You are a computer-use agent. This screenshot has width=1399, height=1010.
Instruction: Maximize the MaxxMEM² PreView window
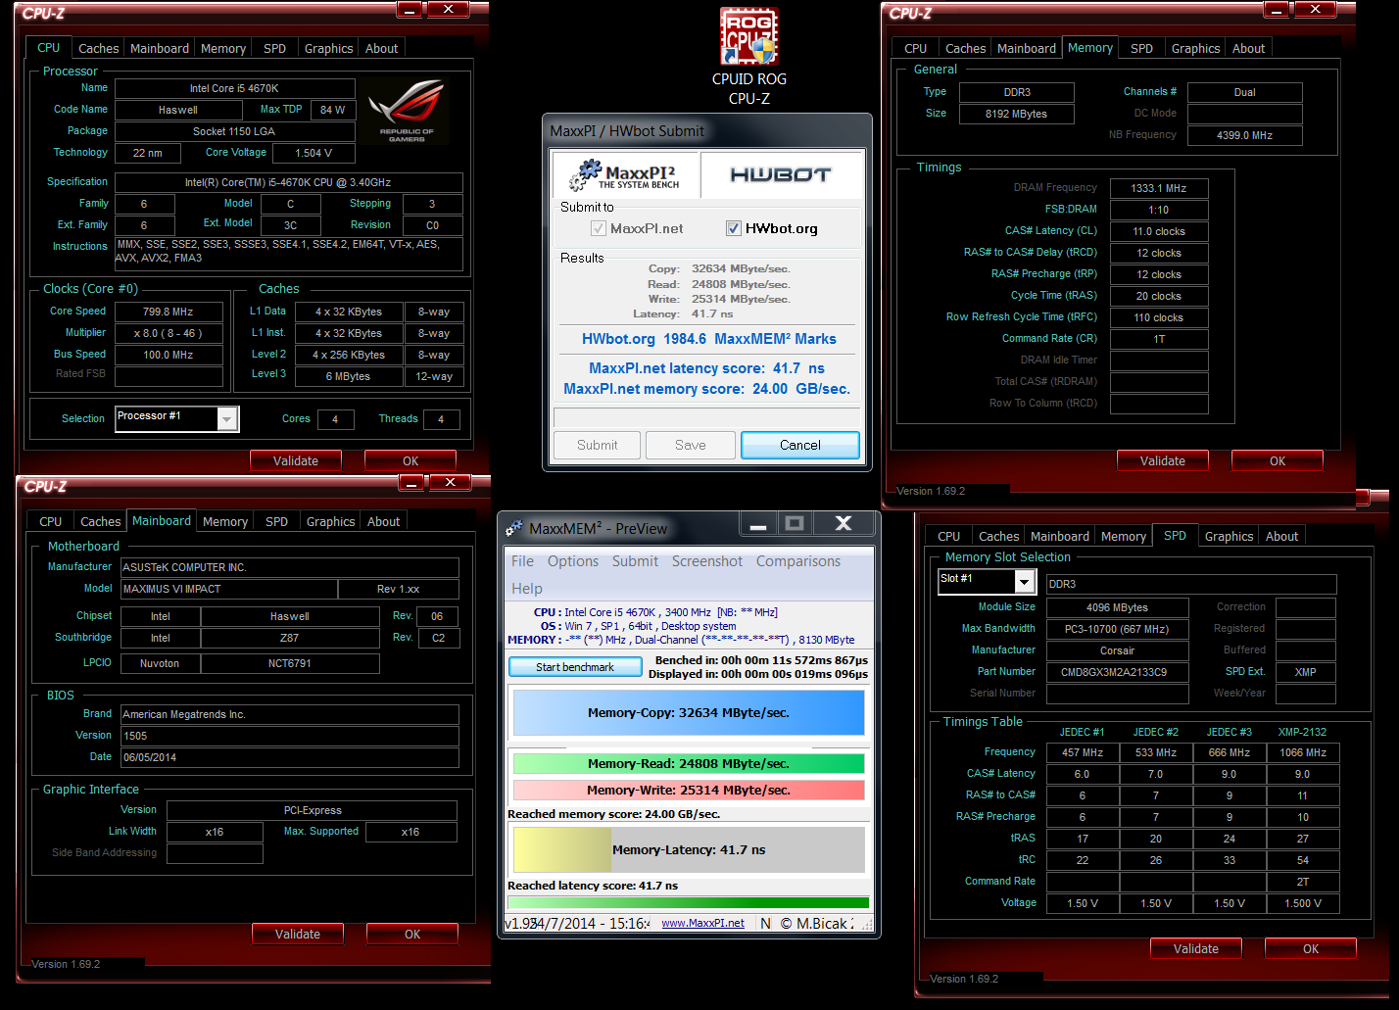tap(795, 524)
